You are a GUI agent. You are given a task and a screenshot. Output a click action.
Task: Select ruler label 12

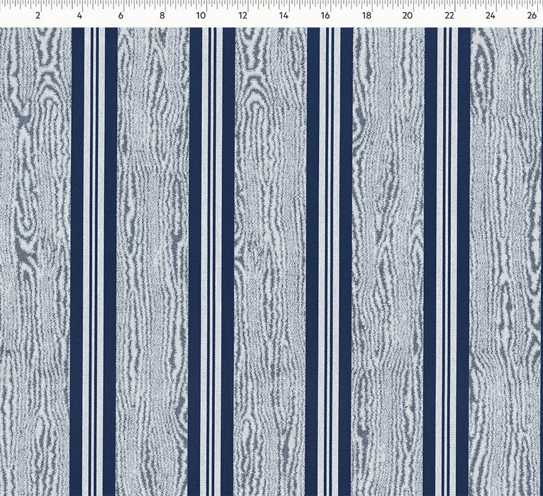click(x=242, y=16)
